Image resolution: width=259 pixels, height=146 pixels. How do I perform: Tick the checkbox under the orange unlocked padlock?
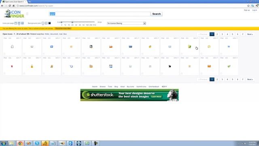(24, 73)
